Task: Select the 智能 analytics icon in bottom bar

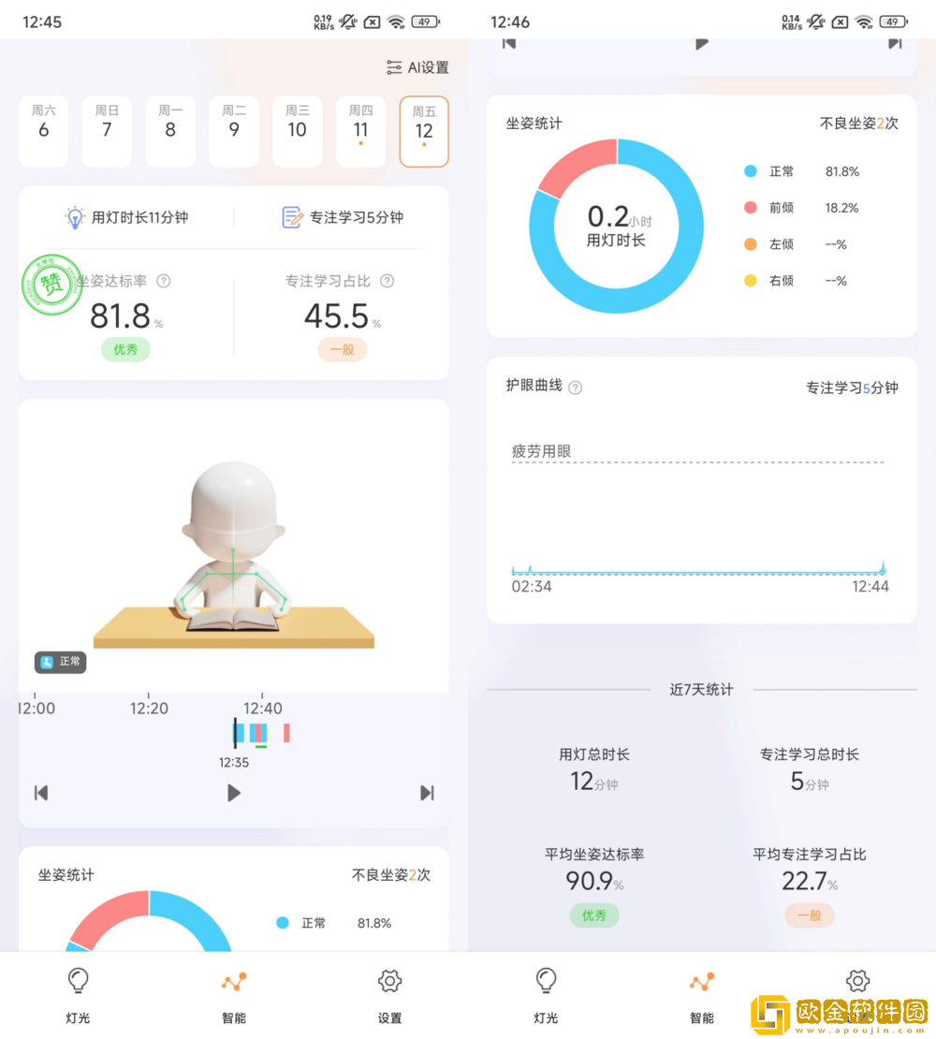Action: click(x=233, y=980)
